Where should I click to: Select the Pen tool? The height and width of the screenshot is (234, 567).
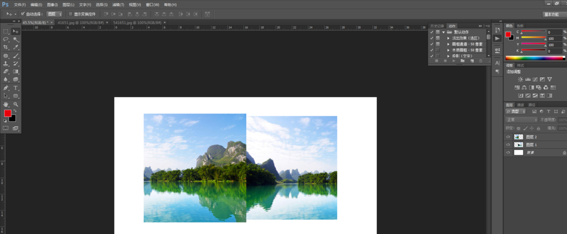click(x=6, y=88)
